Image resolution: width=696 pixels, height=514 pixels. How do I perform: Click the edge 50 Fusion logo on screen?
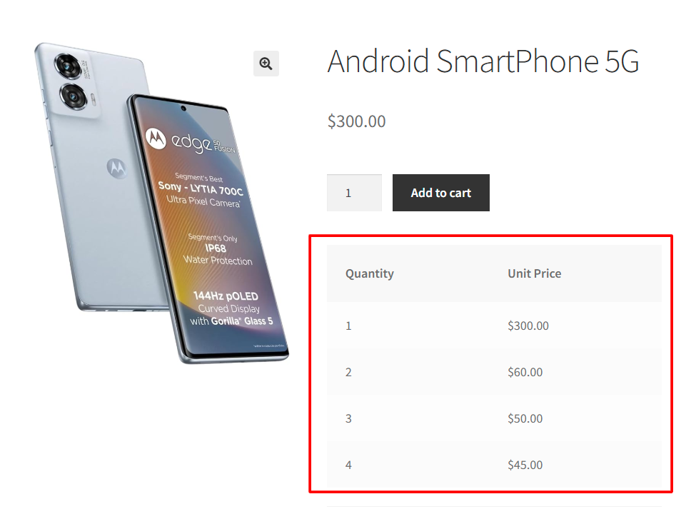(191, 142)
